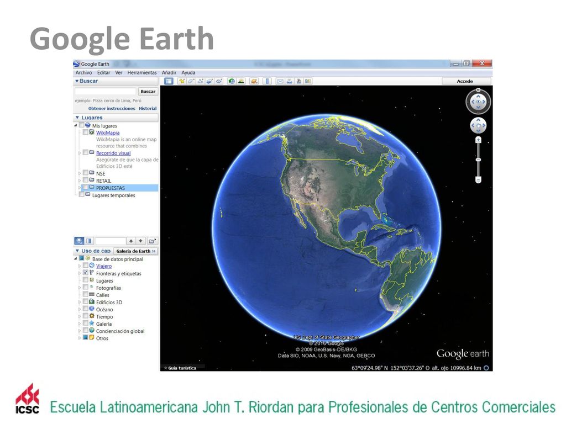The height and width of the screenshot is (424, 566).
Task: Enable the Océano layer checkbox
Action: 86,309
